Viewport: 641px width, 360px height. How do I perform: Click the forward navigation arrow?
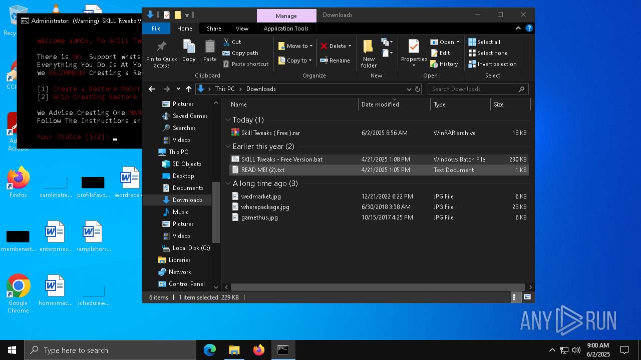(x=166, y=89)
